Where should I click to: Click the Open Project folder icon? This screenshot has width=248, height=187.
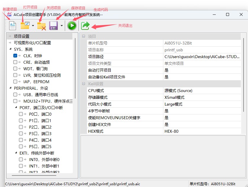25,26
